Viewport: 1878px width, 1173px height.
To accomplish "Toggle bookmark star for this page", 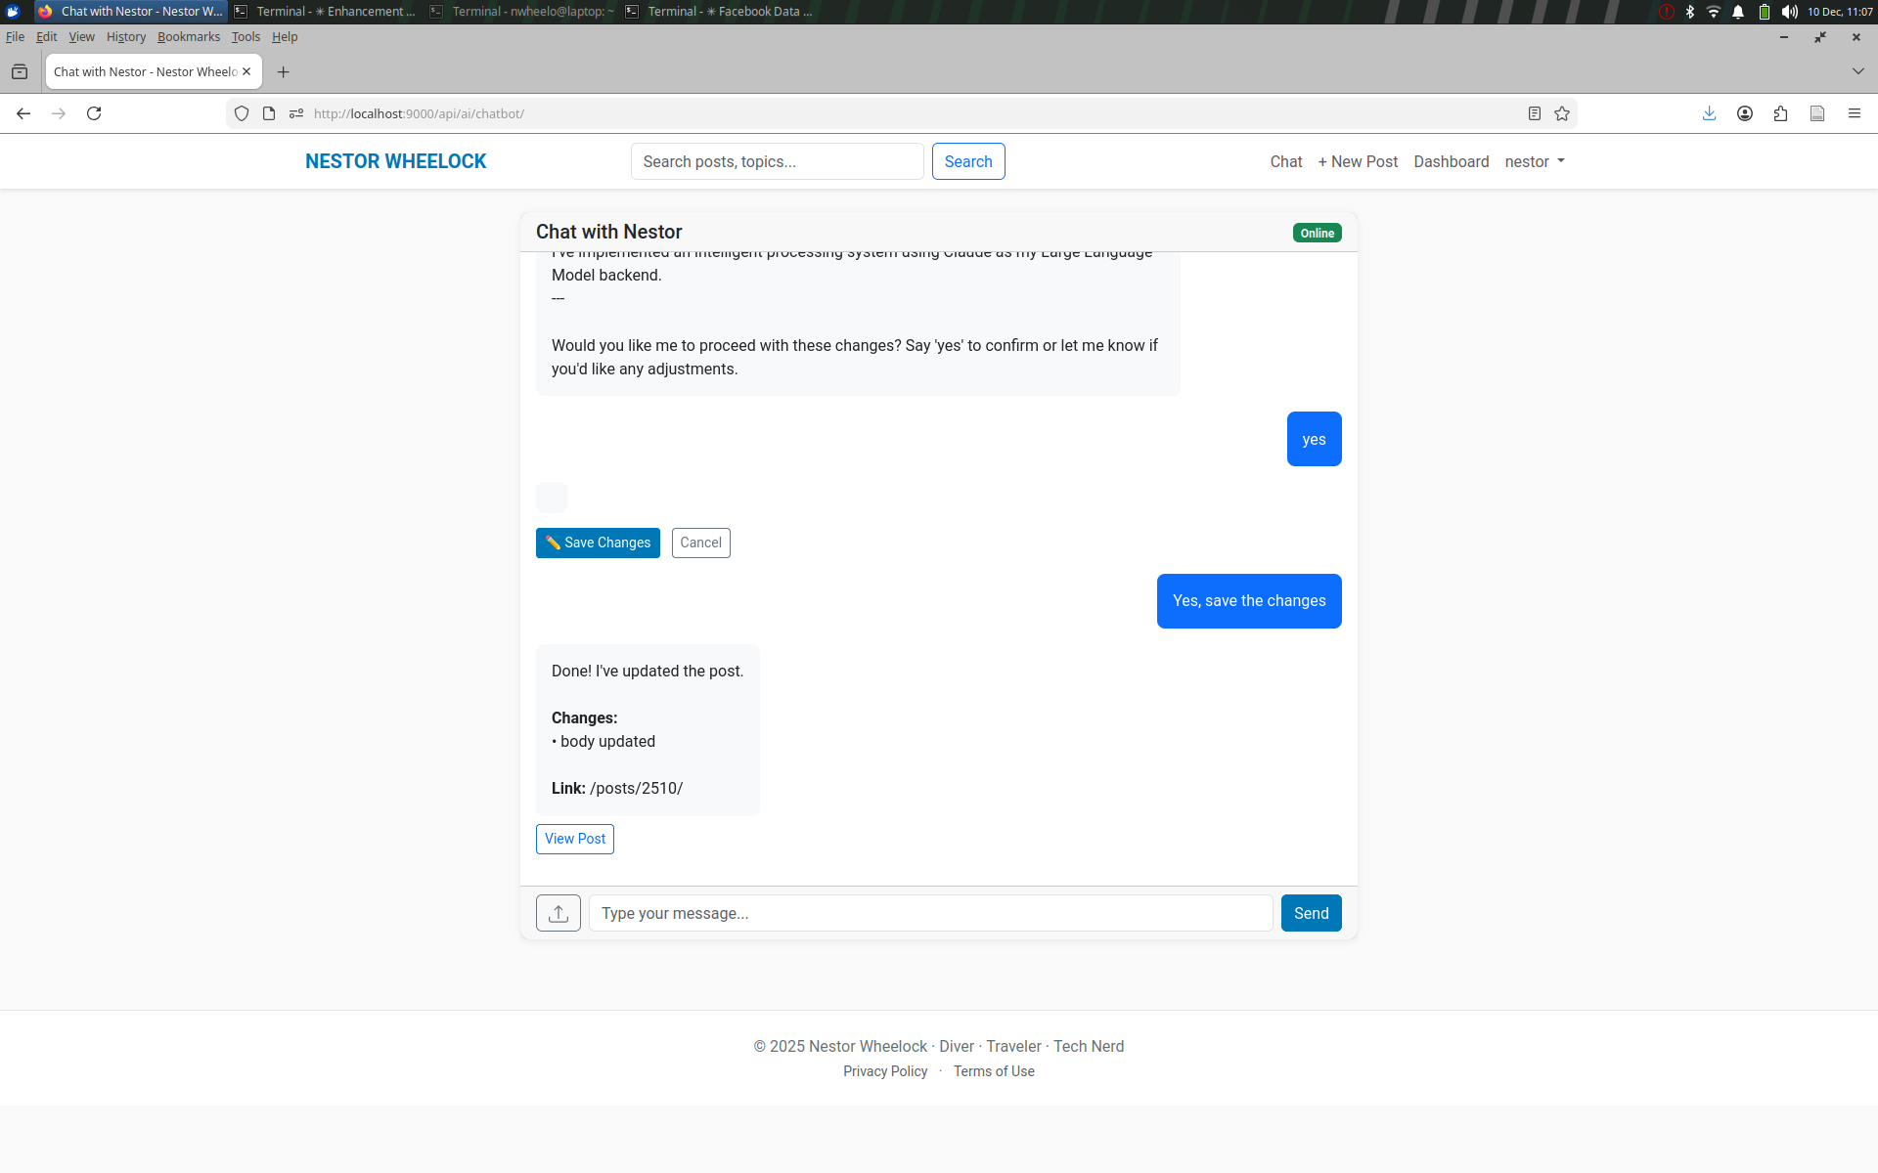I will (x=1562, y=113).
